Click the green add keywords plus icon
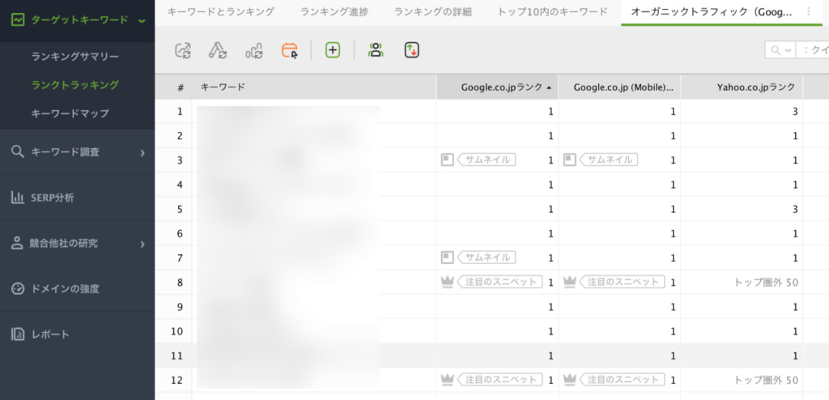The image size is (829, 400). click(333, 50)
